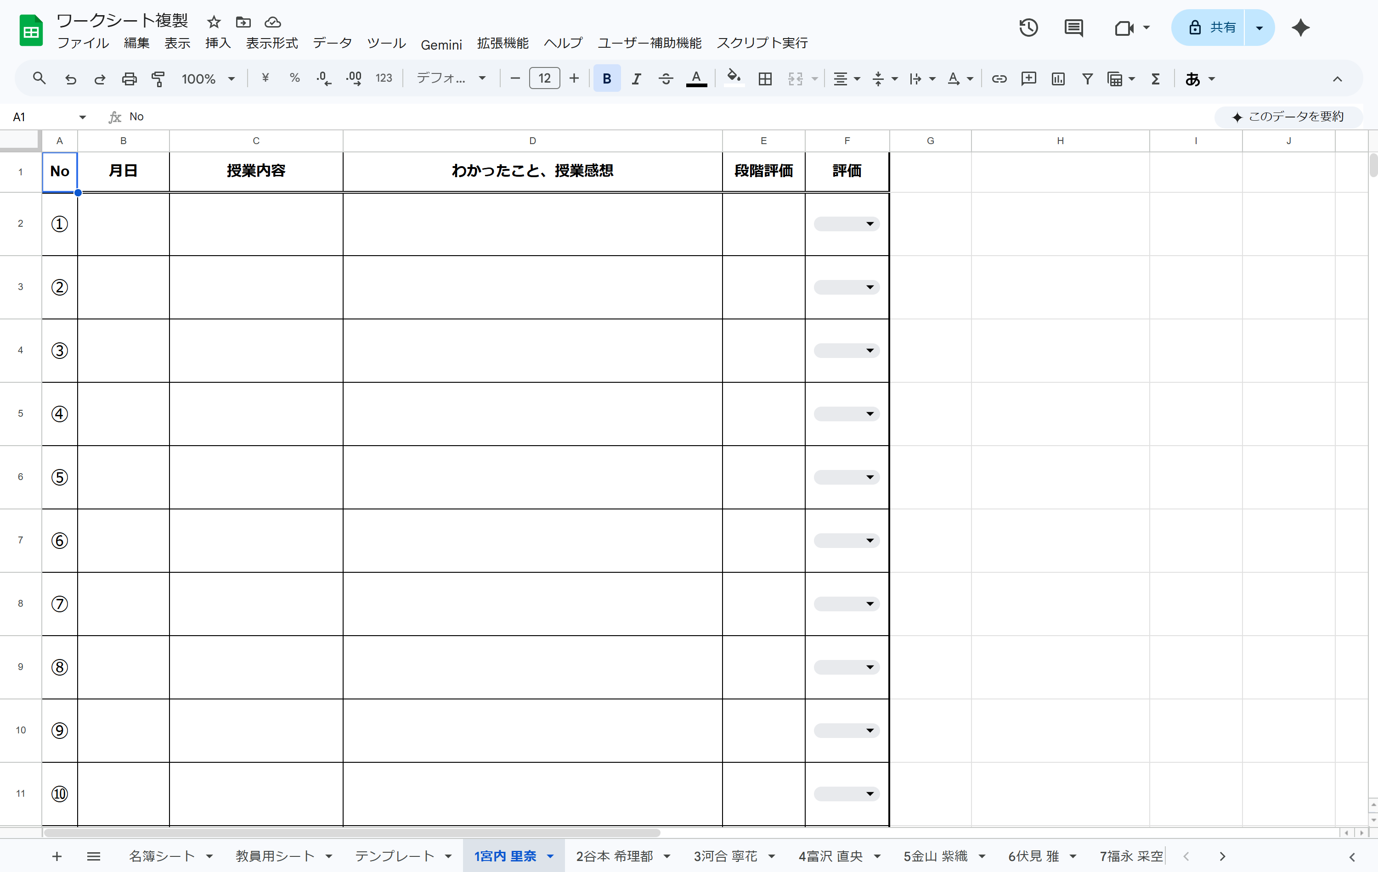Viewport: 1378px width, 872px height.
Task: Create a filter with funnel icon
Action: coord(1087,78)
